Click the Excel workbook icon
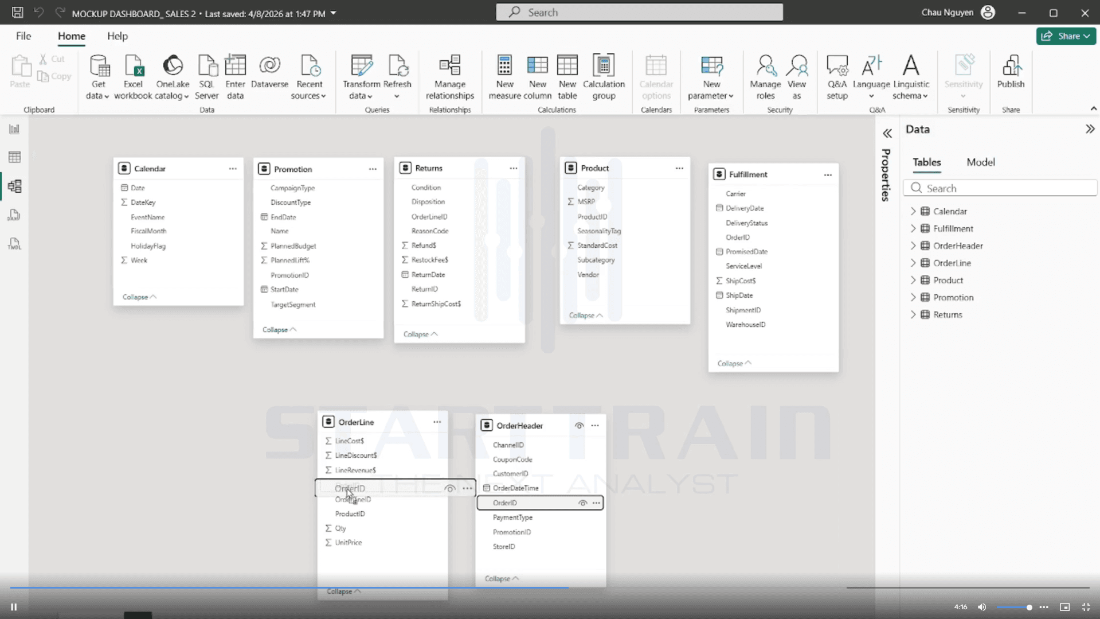The height and width of the screenshot is (619, 1100). click(x=133, y=77)
